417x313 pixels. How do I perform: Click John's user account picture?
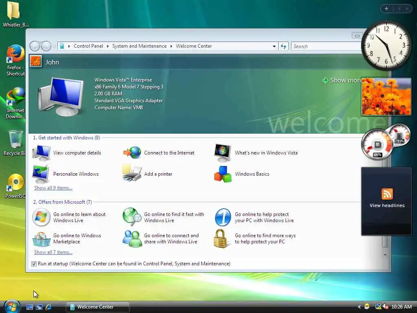pyautogui.click(x=36, y=62)
